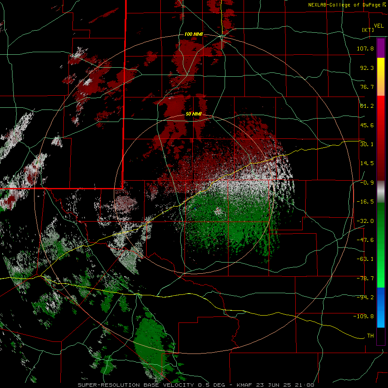
Task: Click the 100 NMI range ring label
Action: coord(194,34)
